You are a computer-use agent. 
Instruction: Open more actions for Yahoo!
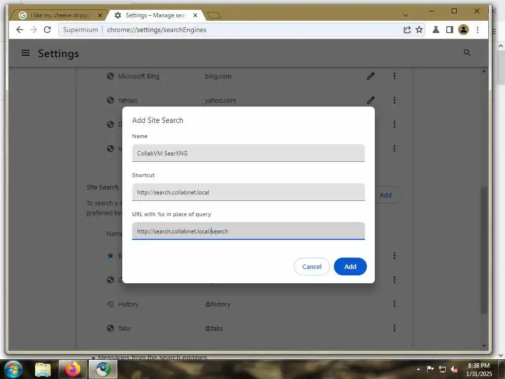394,100
